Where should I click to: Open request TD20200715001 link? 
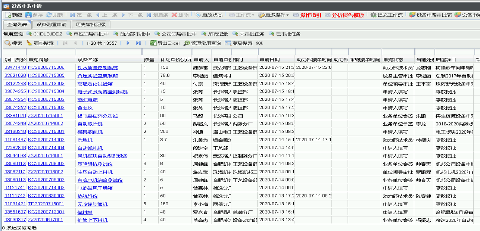46,204
